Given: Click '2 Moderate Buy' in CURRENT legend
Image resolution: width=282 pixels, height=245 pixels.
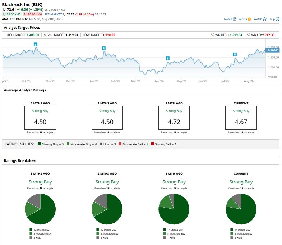Looking at the screenshot, I should [243, 233].
